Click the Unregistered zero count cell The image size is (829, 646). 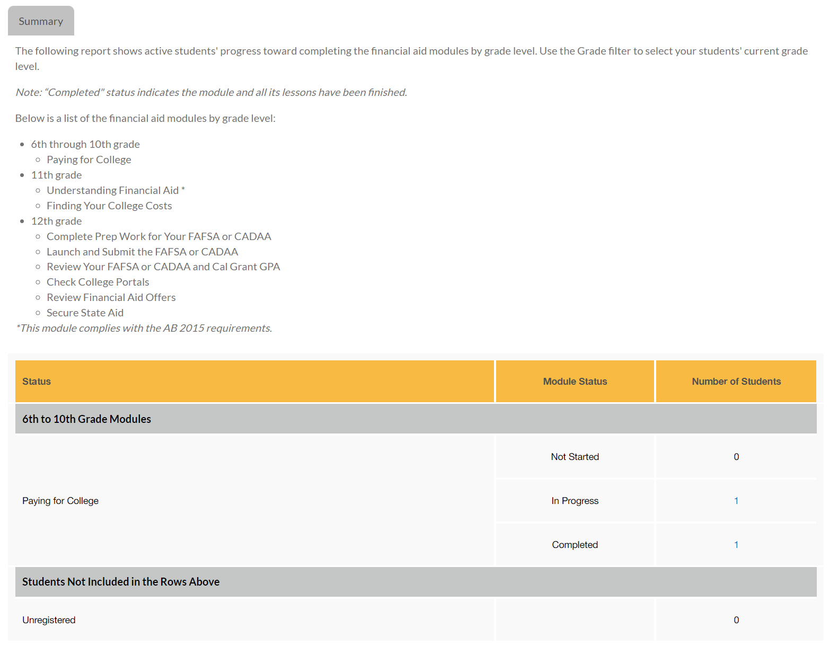pyautogui.click(x=736, y=620)
